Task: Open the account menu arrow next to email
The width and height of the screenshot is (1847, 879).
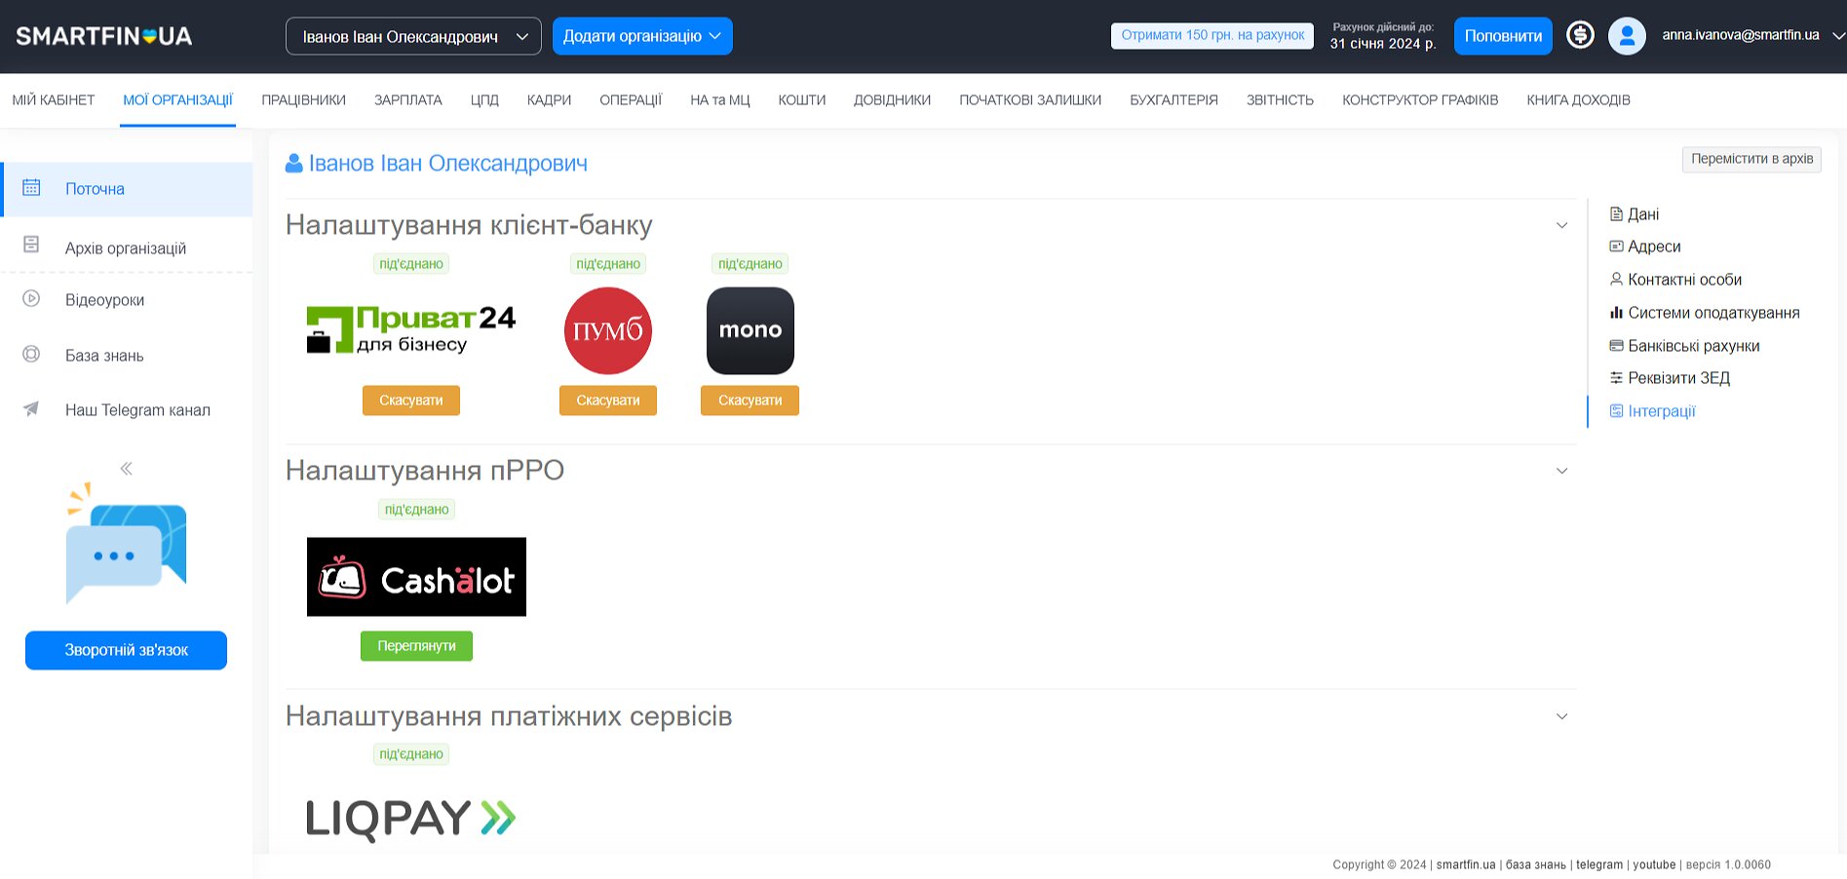Action: pos(1838,36)
